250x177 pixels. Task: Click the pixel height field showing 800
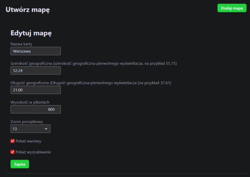coord(35,109)
